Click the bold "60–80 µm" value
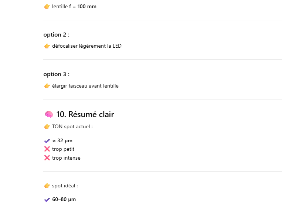 tap(64, 200)
